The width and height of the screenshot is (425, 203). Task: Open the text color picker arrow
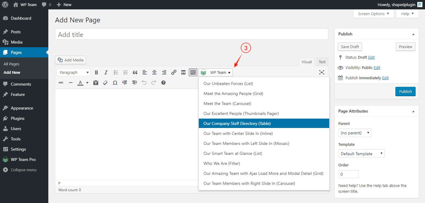87,83
